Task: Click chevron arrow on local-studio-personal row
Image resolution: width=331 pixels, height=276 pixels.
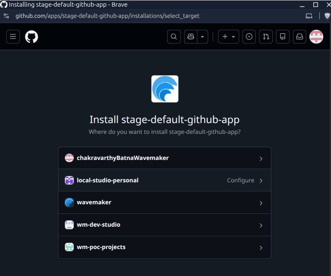Action: click(x=261, y=181)
